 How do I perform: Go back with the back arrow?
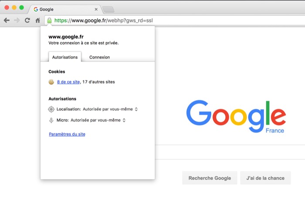coord(7,20)
